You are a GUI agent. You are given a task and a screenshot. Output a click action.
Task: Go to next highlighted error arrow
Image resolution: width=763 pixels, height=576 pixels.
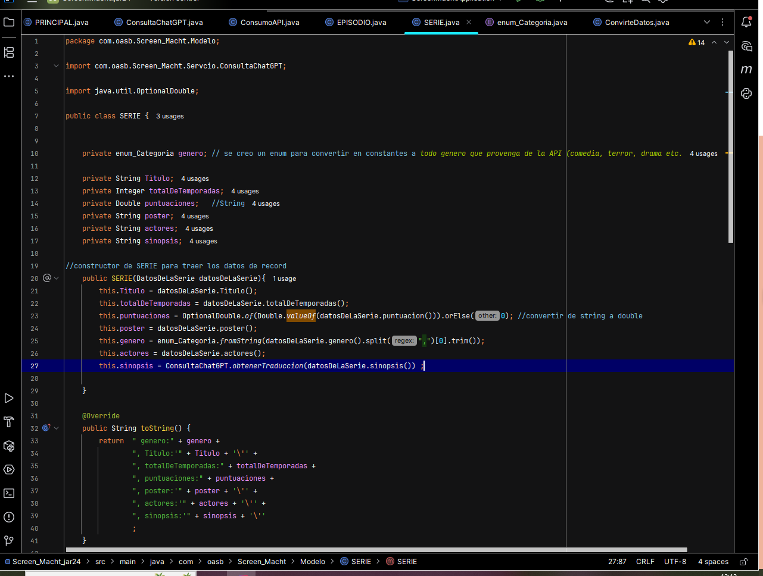pos(727,43)
